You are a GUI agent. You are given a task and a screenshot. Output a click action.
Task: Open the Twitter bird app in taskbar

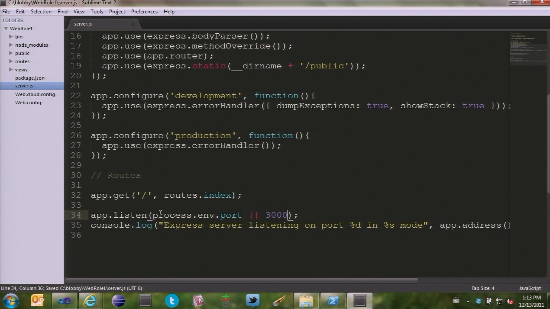[x=252, y=300]
